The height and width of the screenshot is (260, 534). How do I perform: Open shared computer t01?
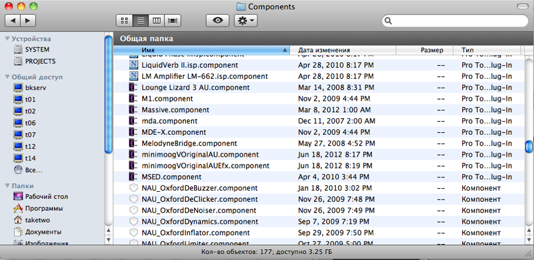(24, 100)
